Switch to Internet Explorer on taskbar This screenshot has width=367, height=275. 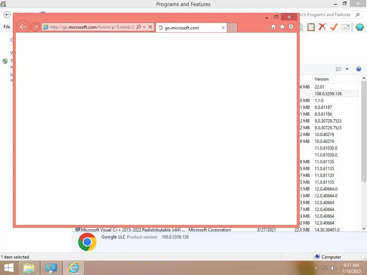pos(73,268)
